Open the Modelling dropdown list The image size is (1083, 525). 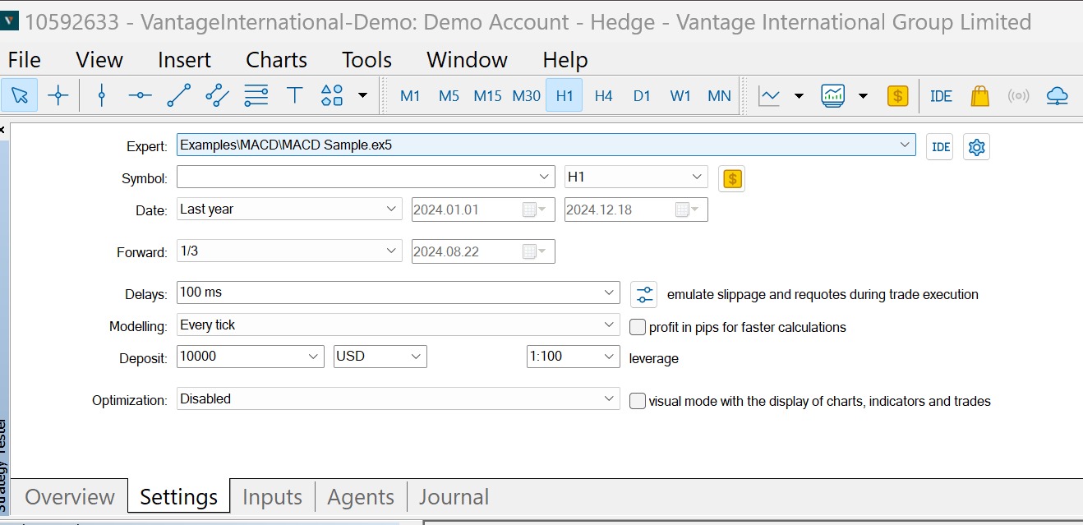pos(609,325)
